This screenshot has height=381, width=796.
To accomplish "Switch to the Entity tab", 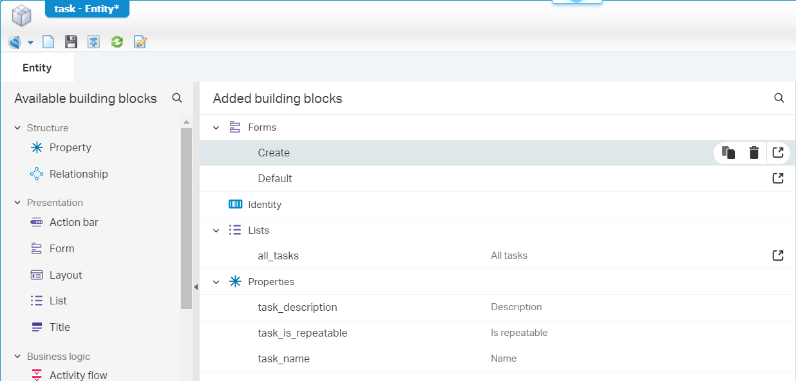I will pos(37,67).
